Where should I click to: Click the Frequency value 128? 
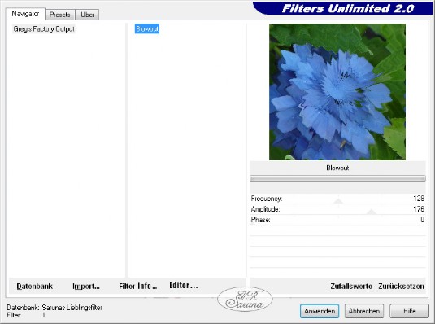pyautogui.click(x=419, y=199)
